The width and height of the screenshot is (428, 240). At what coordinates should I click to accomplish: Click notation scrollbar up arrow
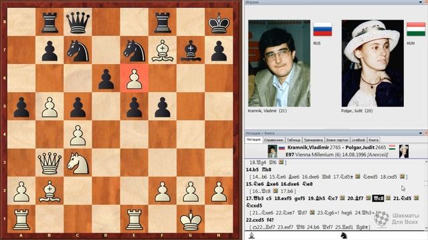click(x=426, y=162)
